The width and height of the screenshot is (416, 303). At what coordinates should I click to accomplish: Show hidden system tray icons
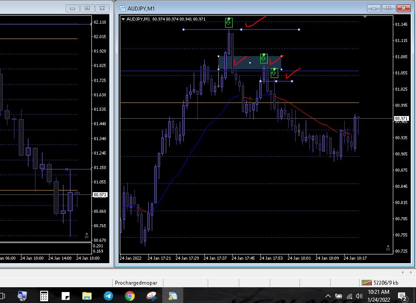(x=327, y=296)
